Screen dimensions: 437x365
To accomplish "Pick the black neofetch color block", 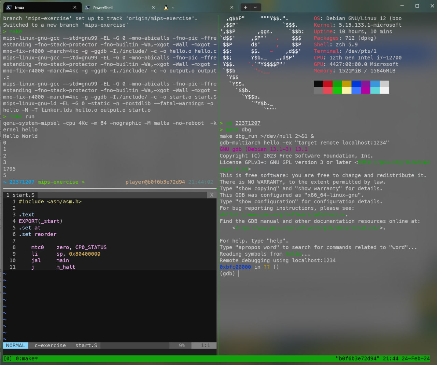I will click(x=319, y=84).
